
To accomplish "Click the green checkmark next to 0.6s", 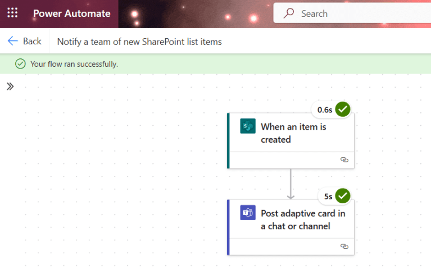I will tap(342, 109).
